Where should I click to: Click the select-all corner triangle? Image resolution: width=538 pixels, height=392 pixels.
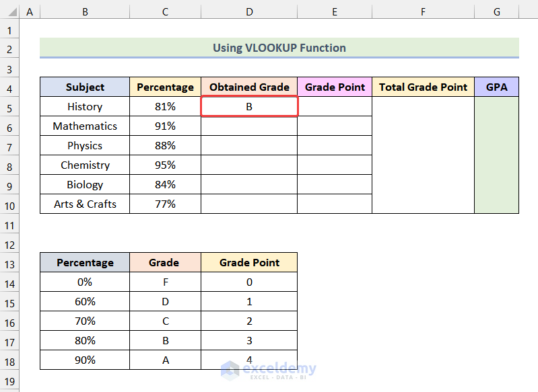[9, 12]
